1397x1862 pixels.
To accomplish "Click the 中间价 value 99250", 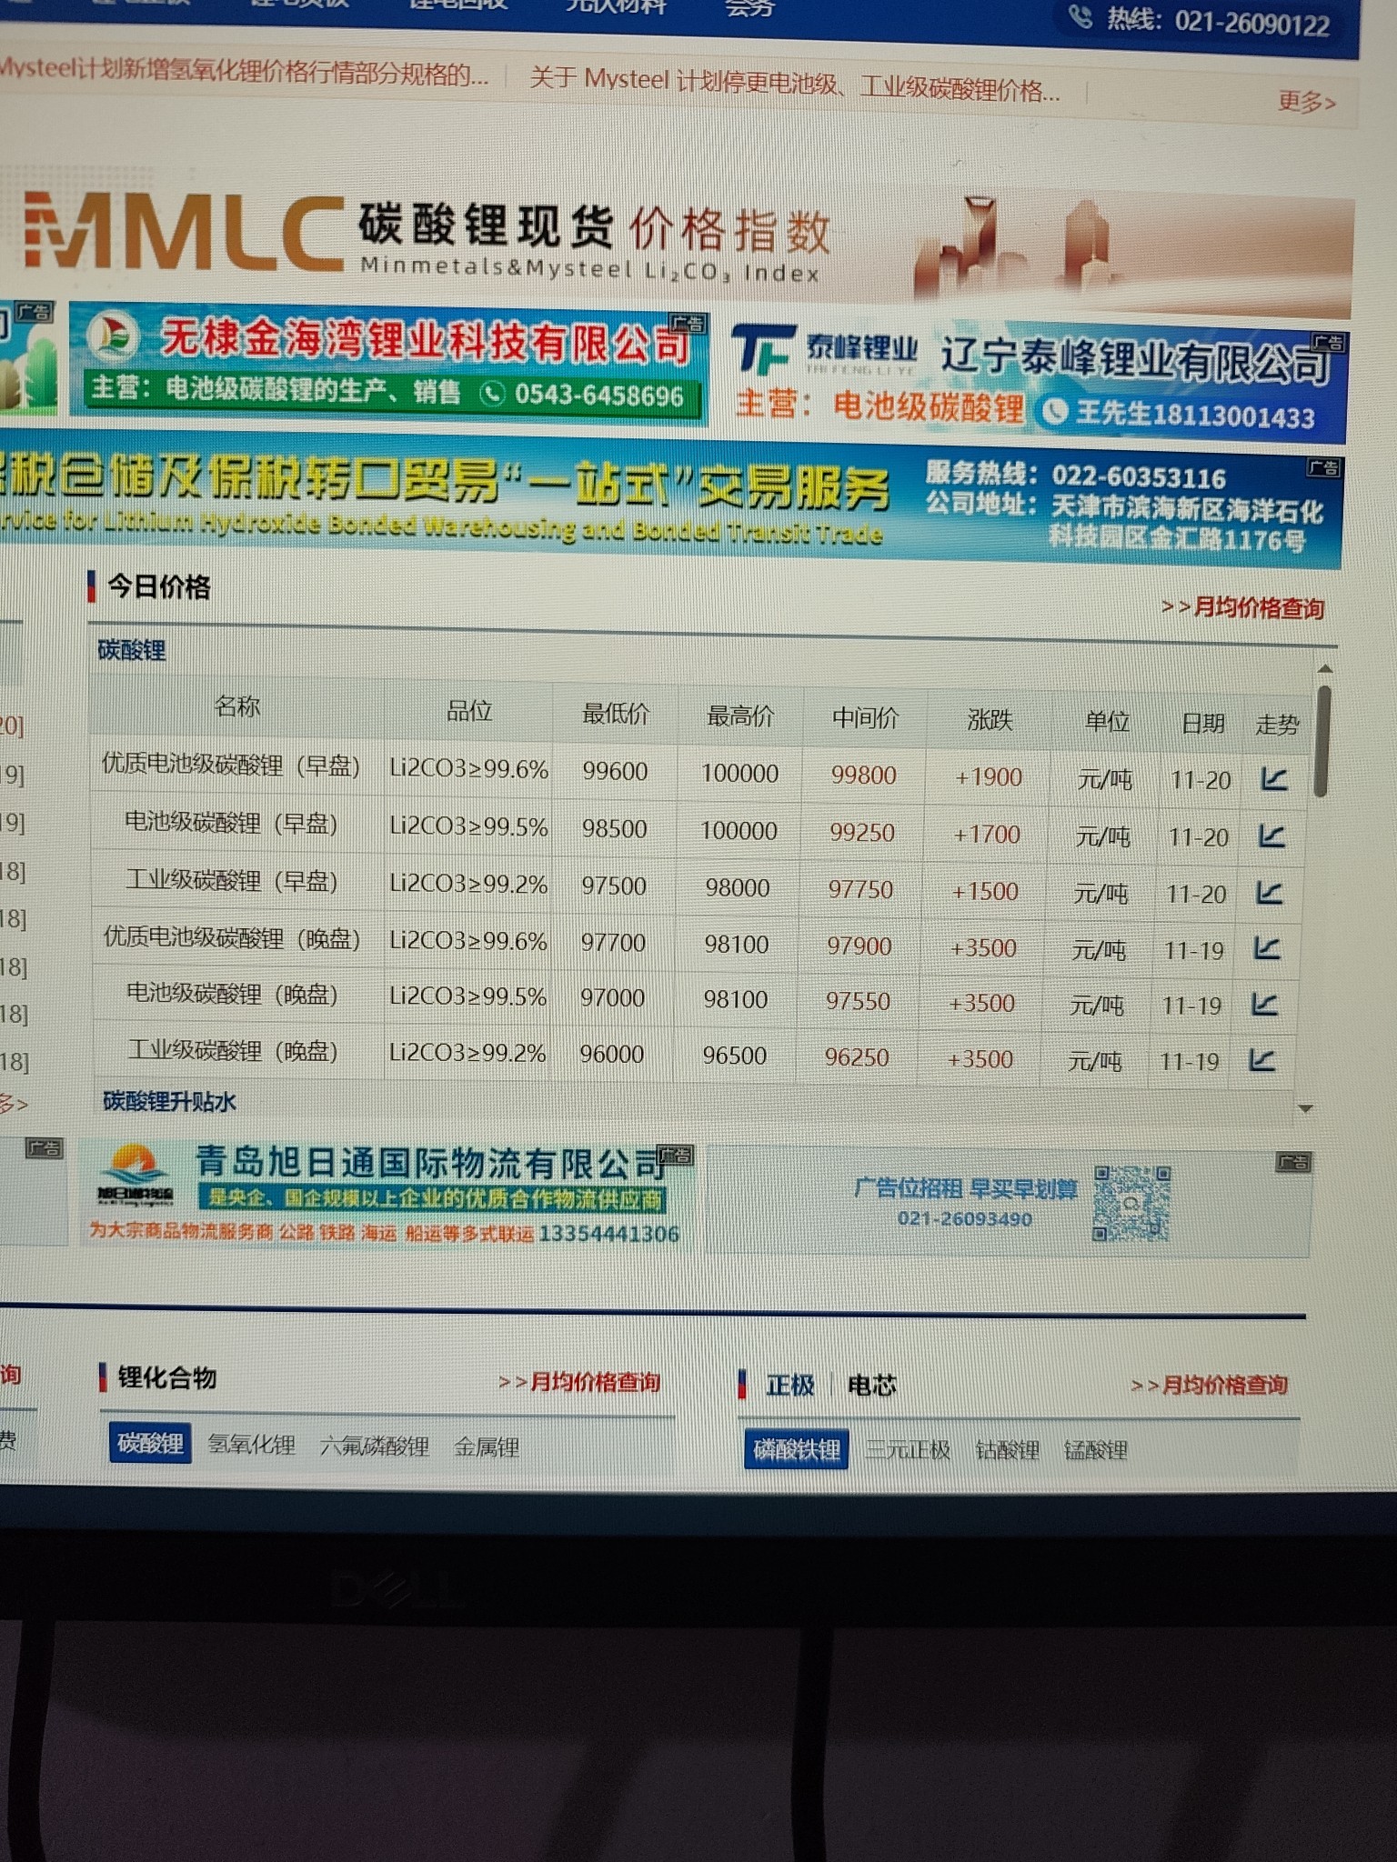I will pyautogui.click(x=861, y=833).
